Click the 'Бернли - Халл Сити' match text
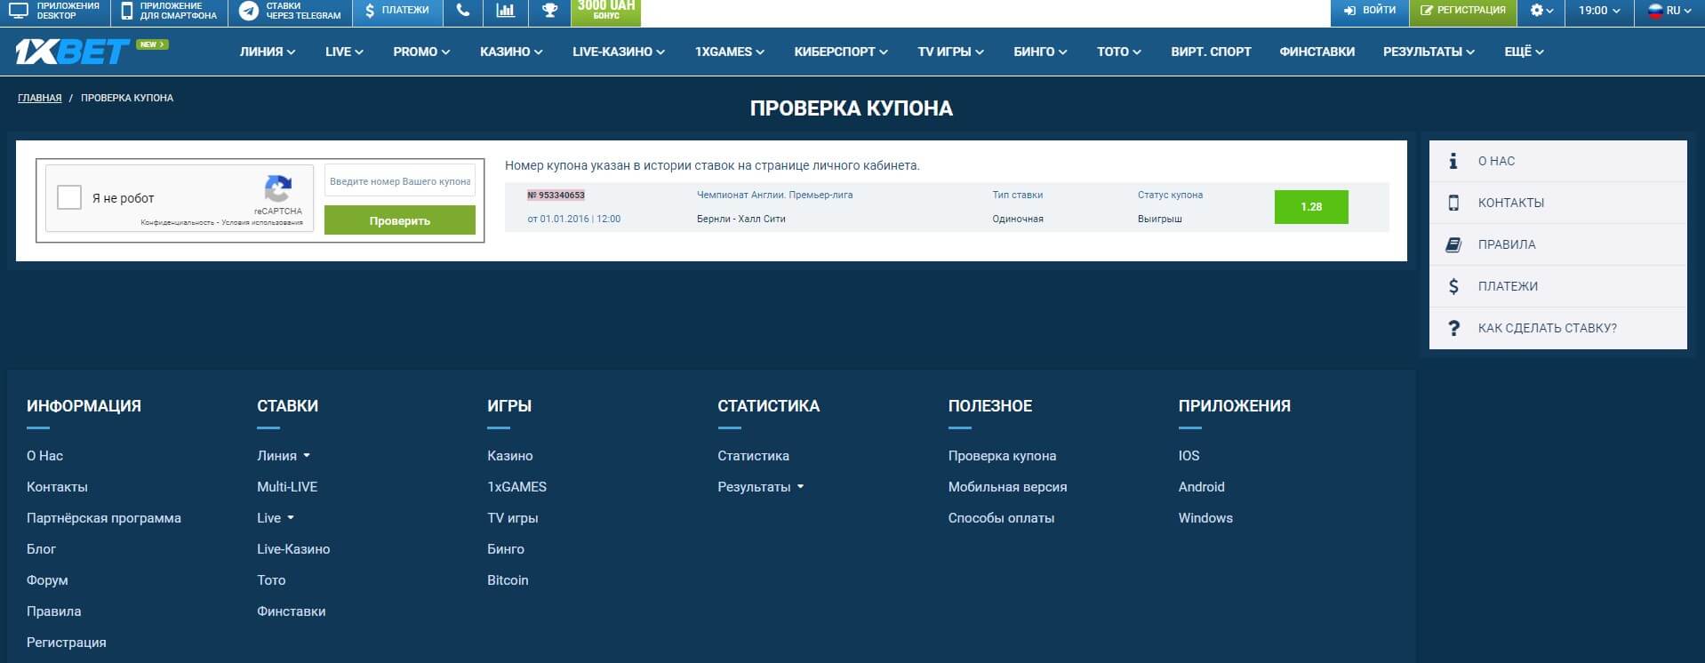 [x=741, y=219]
